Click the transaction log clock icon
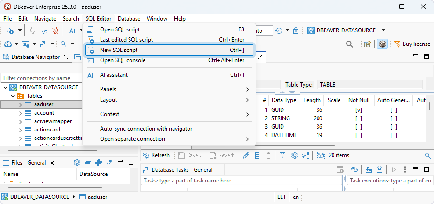This screenshot has width=434, height=204. point(279,30)
